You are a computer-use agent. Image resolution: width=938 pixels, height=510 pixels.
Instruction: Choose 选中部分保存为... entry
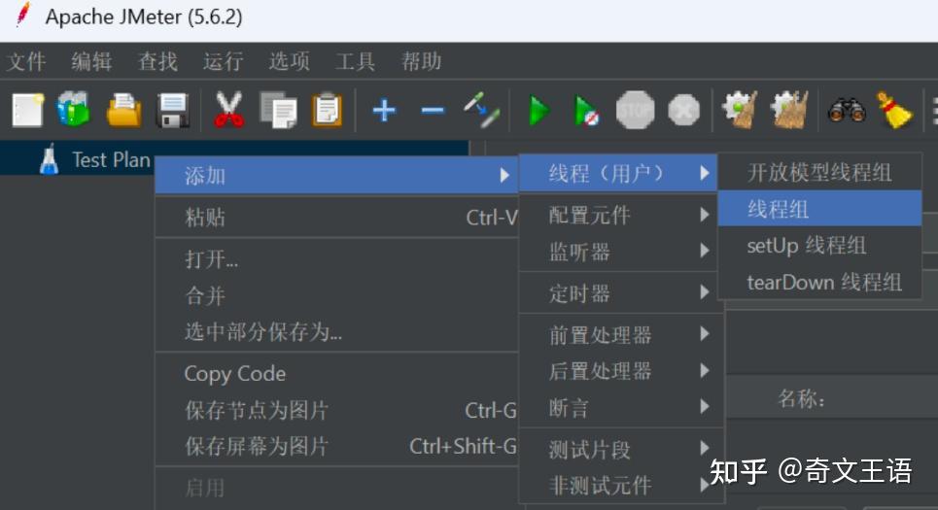pos(336,331)
